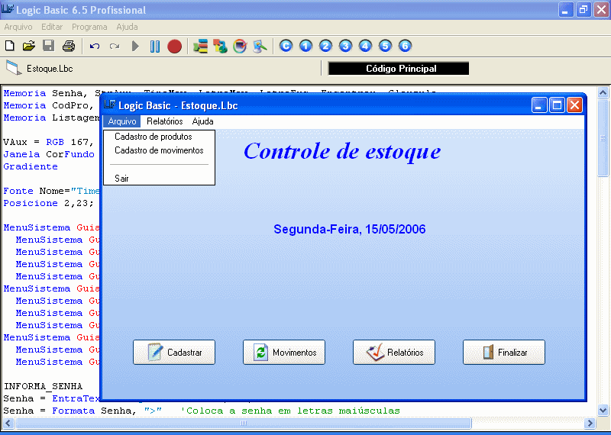611x435 pixels.
Task: Pause execution with the pause icon
Action: coord(155,47)
